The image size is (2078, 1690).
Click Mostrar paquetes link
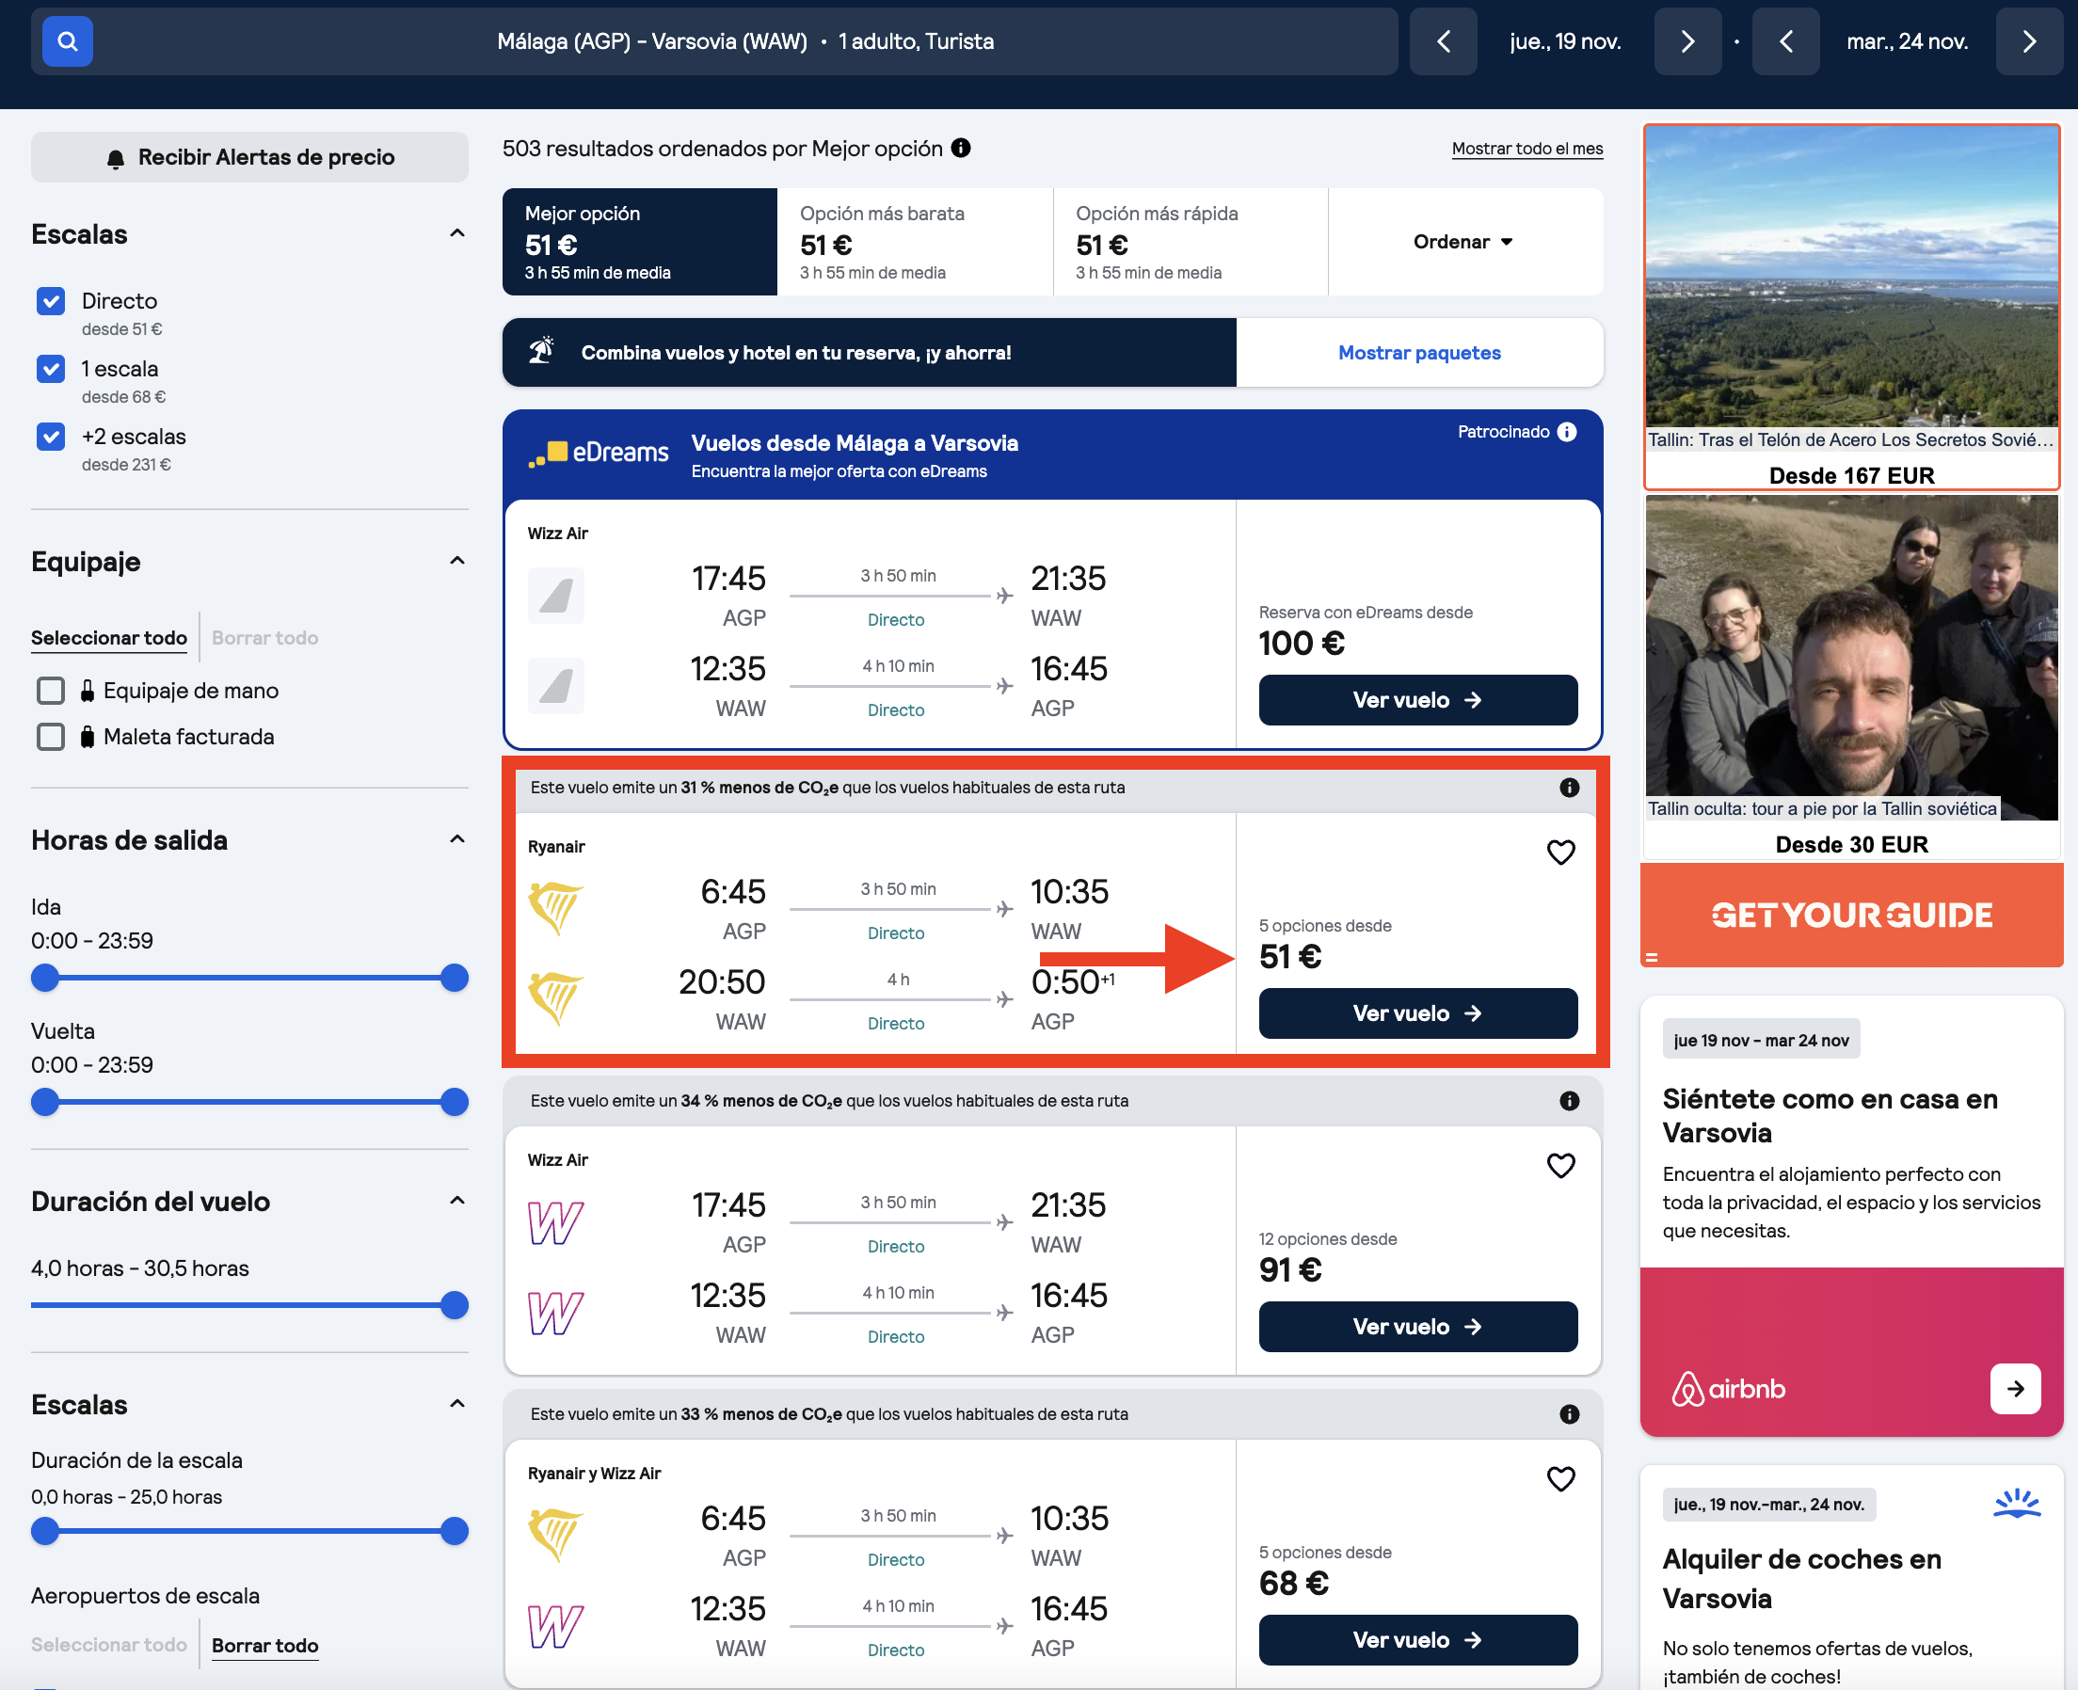[1419, 353]
